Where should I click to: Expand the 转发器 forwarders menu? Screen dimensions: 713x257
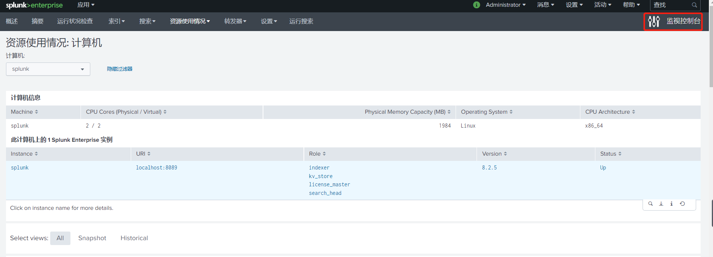pos(235,21)
